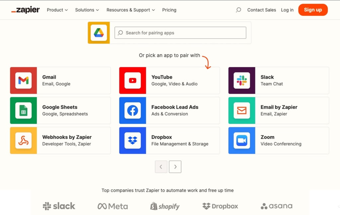Select the Gmail app icon
The image size is (340, 215).
[x=24, y=80]
